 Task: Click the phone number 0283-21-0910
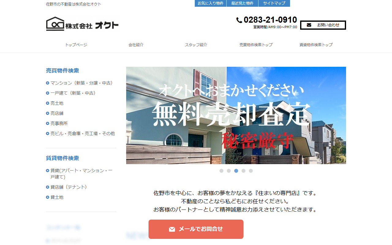(270, 20)
